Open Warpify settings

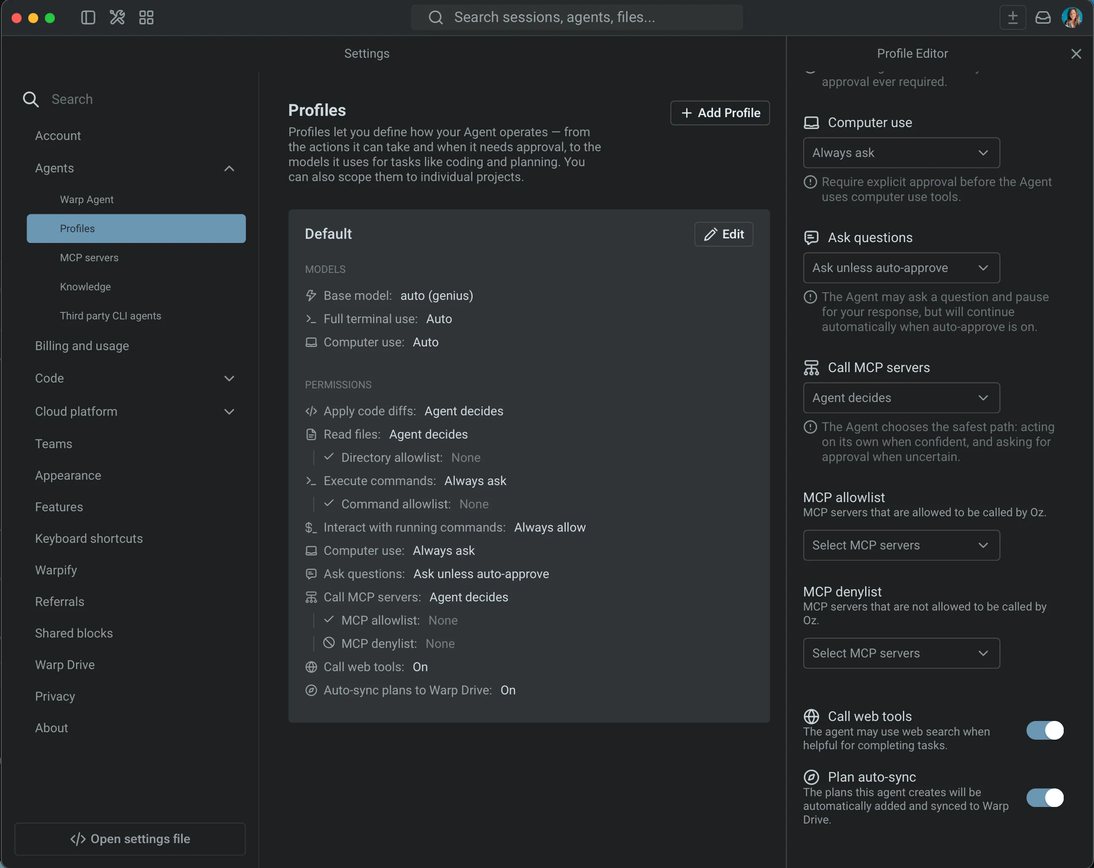click(56, 570)
